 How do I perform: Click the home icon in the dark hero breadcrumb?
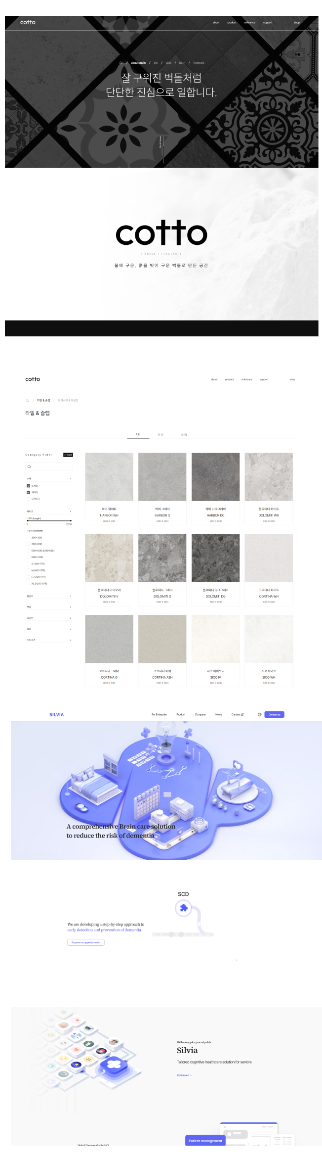[x=121, y=63]
